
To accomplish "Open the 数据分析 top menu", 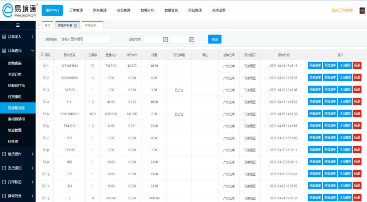I will pyautogui.click(x=147, y=11).
